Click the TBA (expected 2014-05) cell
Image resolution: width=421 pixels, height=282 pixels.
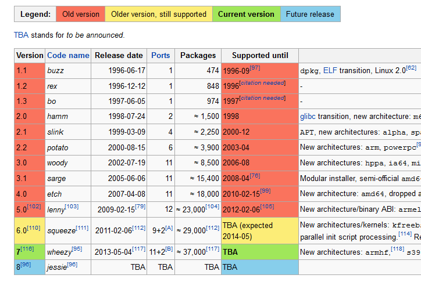pyautogui.click(x=260, y=230)
